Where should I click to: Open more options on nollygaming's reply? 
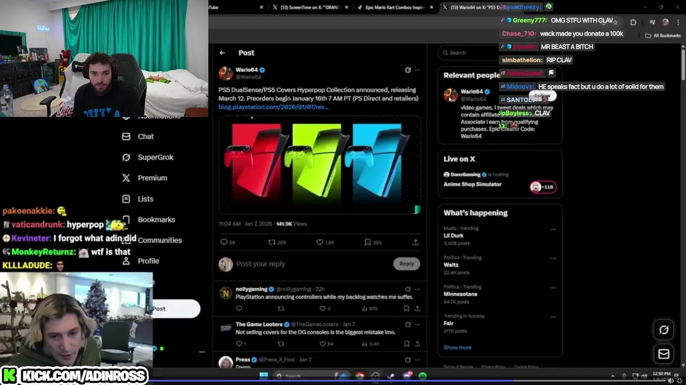417,289
